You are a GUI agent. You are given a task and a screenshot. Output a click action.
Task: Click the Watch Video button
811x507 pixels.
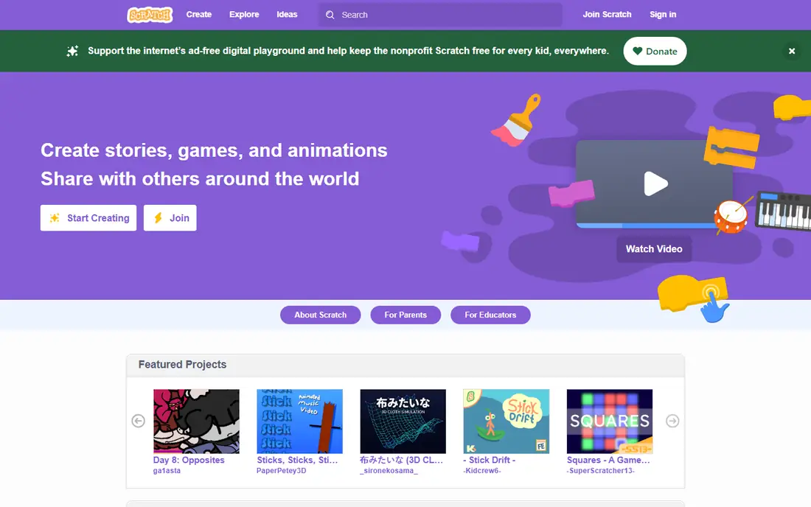point(654,249)
